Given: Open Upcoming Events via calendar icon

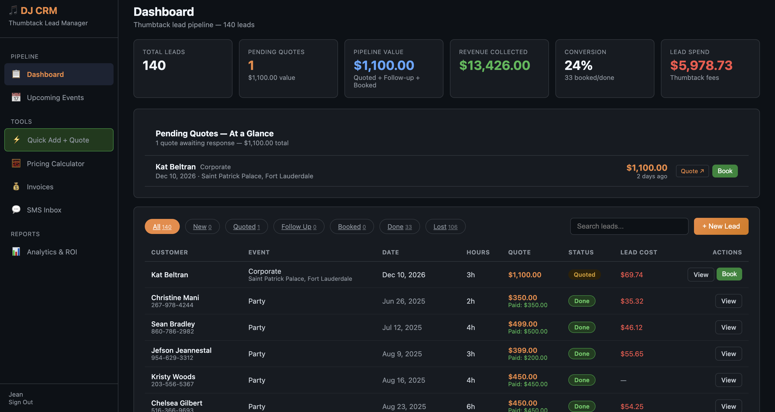Looking at the screenshot, I should (16, 97).
